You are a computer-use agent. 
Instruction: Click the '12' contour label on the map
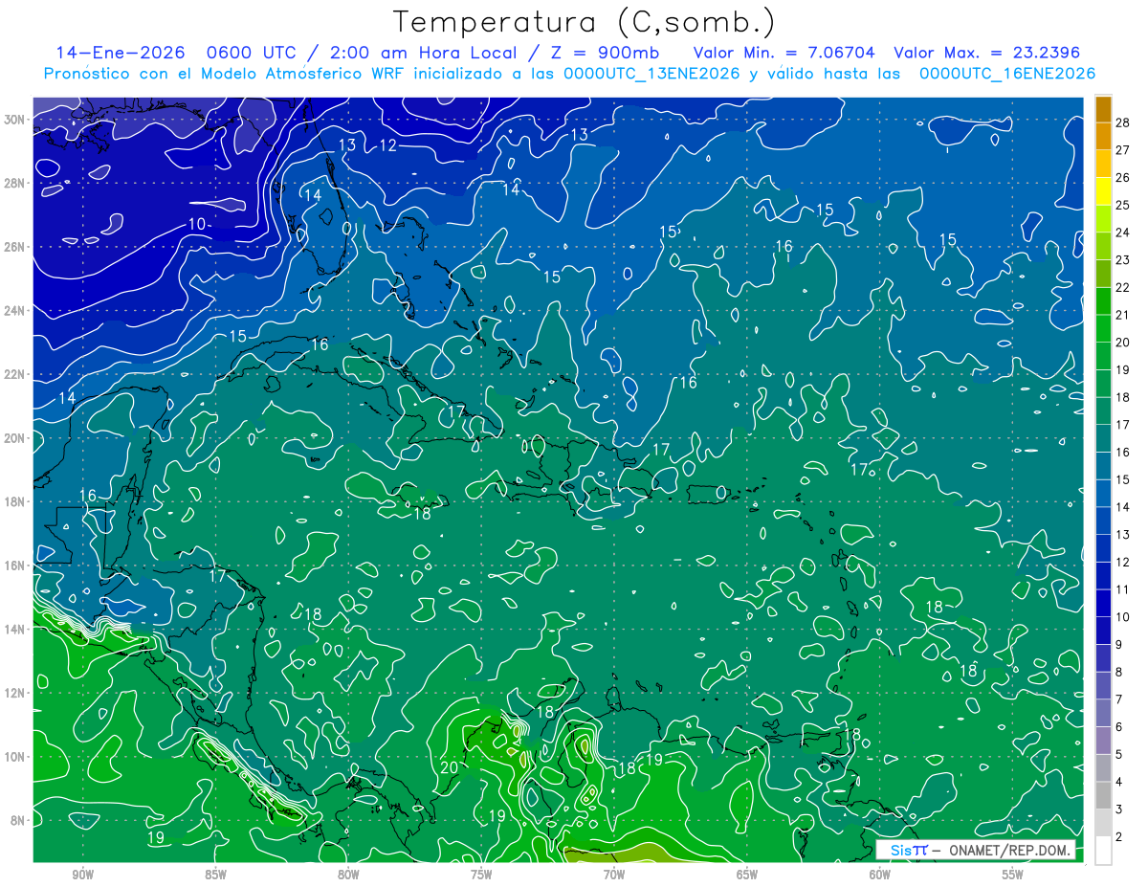(x=387, y=145)
